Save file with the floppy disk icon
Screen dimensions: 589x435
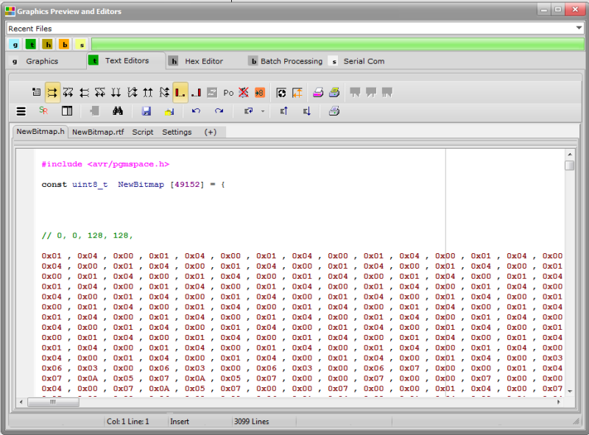pyautogui.click(x=147, y=111)
